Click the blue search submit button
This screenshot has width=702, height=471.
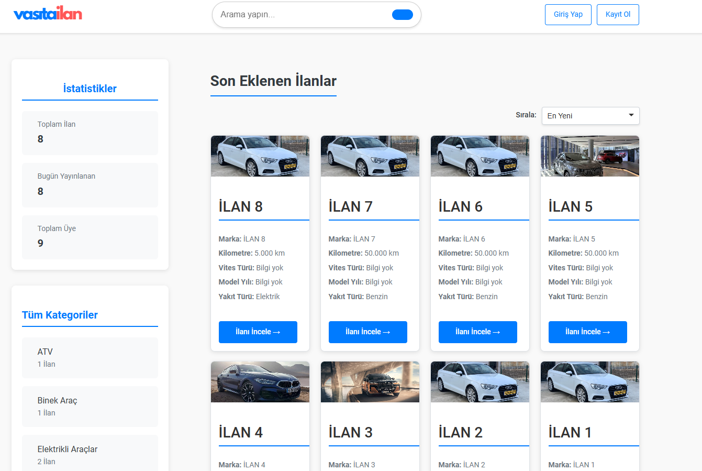point(403,15)
